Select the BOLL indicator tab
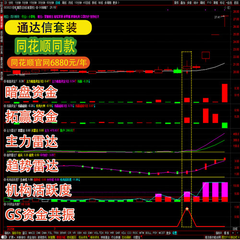The image size is (240, 240). click(x=148, y=233)
